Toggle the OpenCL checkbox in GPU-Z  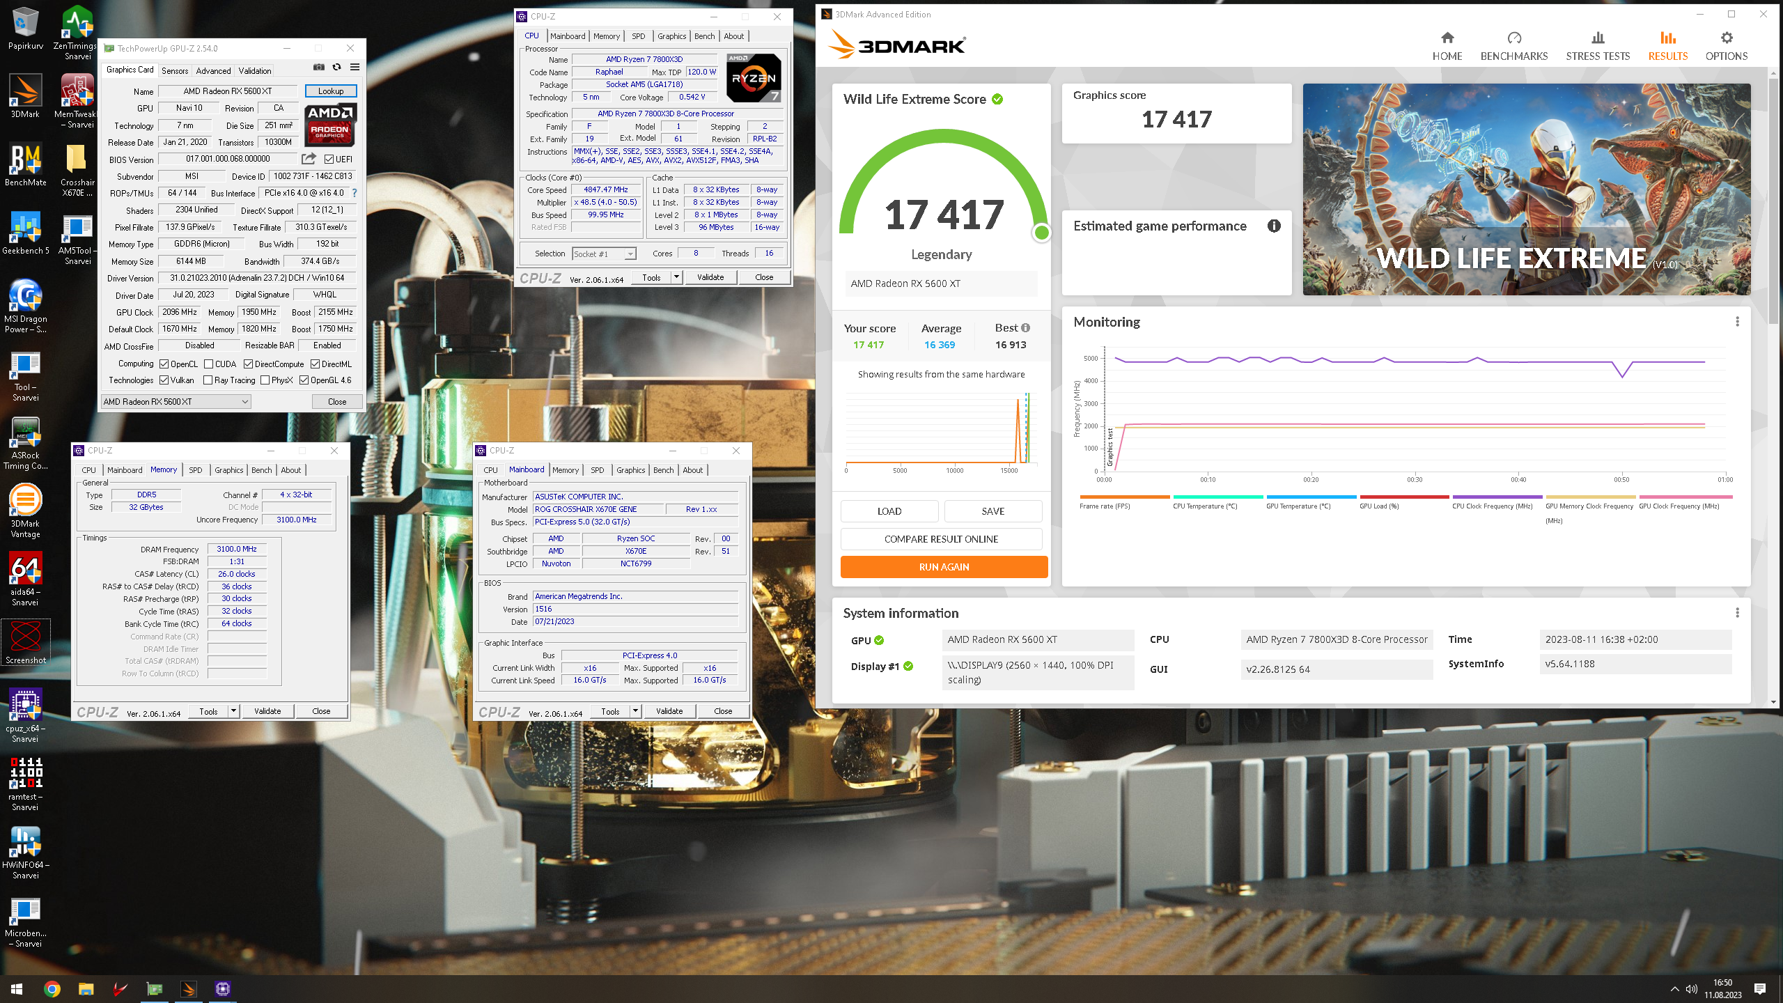pyautogui.click(x=164, y=364)
